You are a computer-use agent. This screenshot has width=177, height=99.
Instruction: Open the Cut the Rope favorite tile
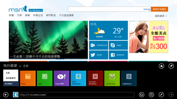pyautogui.click(x=112, y=78)
